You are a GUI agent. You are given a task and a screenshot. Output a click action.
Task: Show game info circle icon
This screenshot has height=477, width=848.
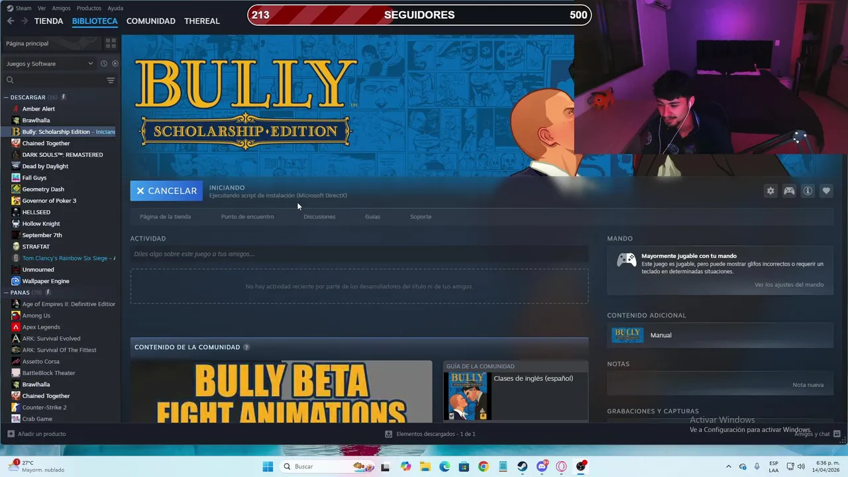tap(808, 191)
